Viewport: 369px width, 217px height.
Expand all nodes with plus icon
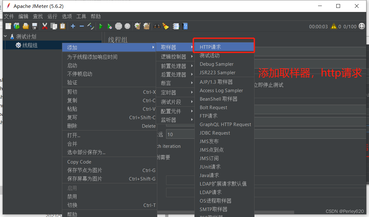[x=73, y=26]
